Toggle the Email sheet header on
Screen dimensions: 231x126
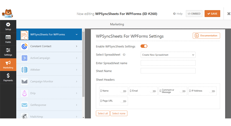(x=153, y=91)
